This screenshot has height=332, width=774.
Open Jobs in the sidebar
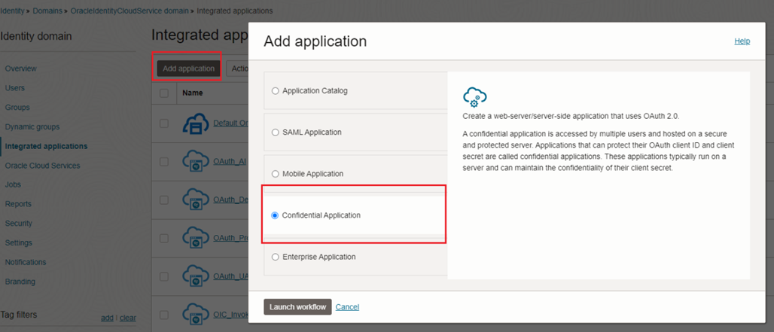13,184
